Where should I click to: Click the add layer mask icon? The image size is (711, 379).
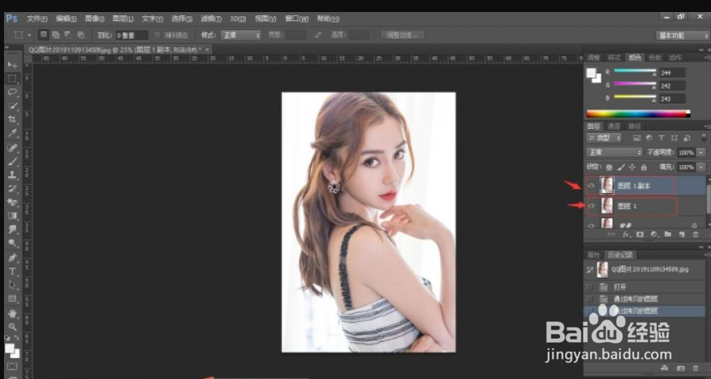tap(640, 234)
